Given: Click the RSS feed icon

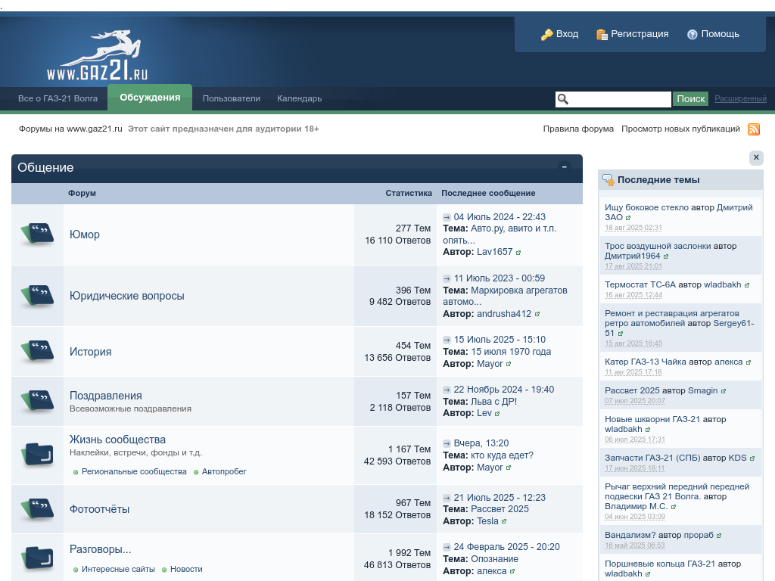Looking at the screenshot, I should [753, 129].
